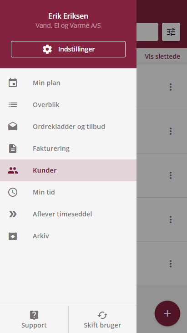Open the Support button
The height and width of the screenshot is (333, 187).
coord(34,320)
